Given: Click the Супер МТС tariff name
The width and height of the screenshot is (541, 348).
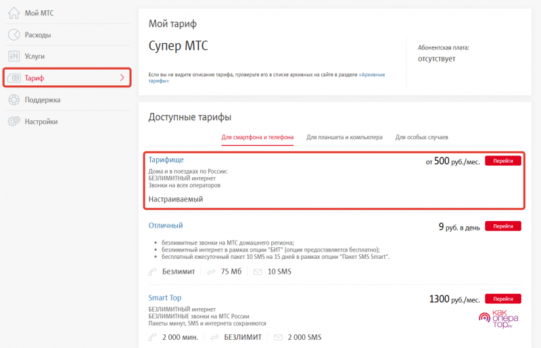Looking at the screenshot, I should [178, 46].
